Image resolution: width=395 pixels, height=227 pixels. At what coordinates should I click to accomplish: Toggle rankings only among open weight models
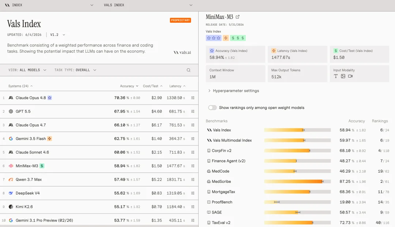pos(212,107)
